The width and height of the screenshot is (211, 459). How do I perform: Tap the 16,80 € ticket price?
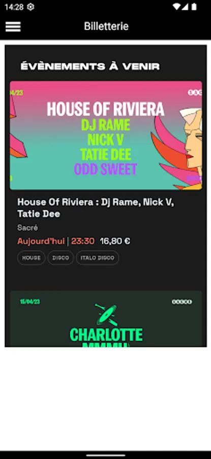click(x=115, y=241)
